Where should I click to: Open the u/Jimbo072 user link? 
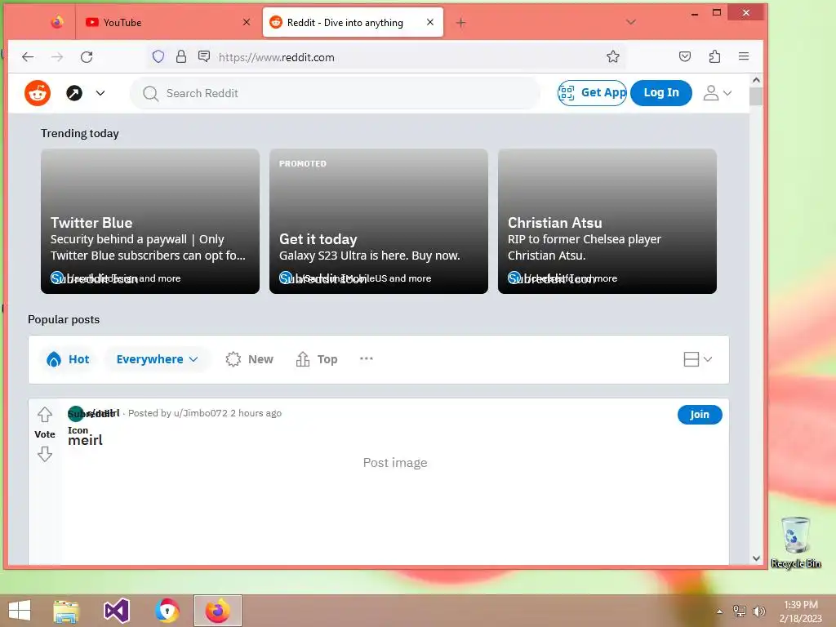(201, 413)
